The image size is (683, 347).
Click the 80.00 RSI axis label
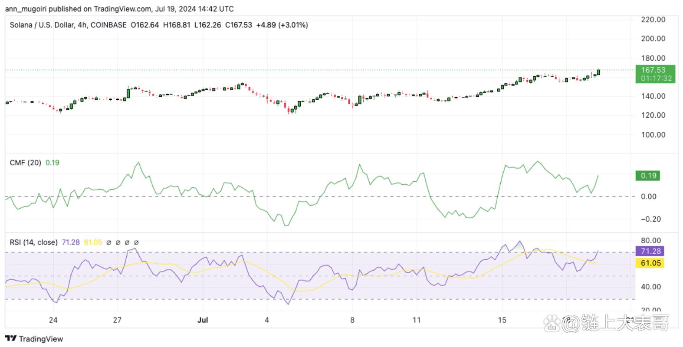pos(650,241)
